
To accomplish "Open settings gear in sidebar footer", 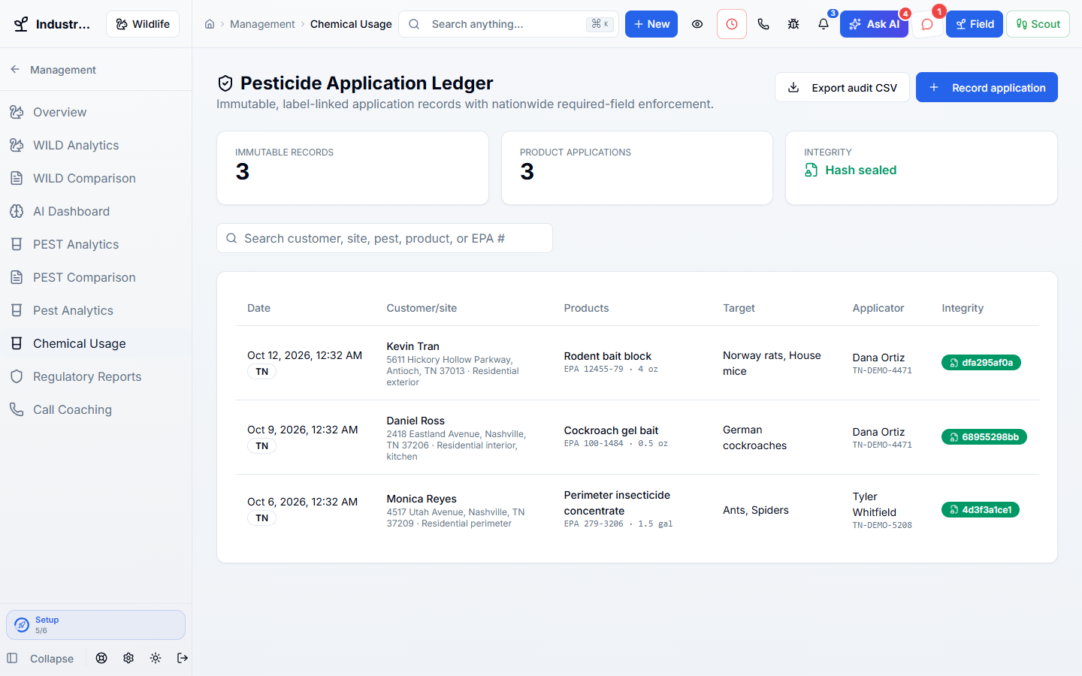I will 128,658.
